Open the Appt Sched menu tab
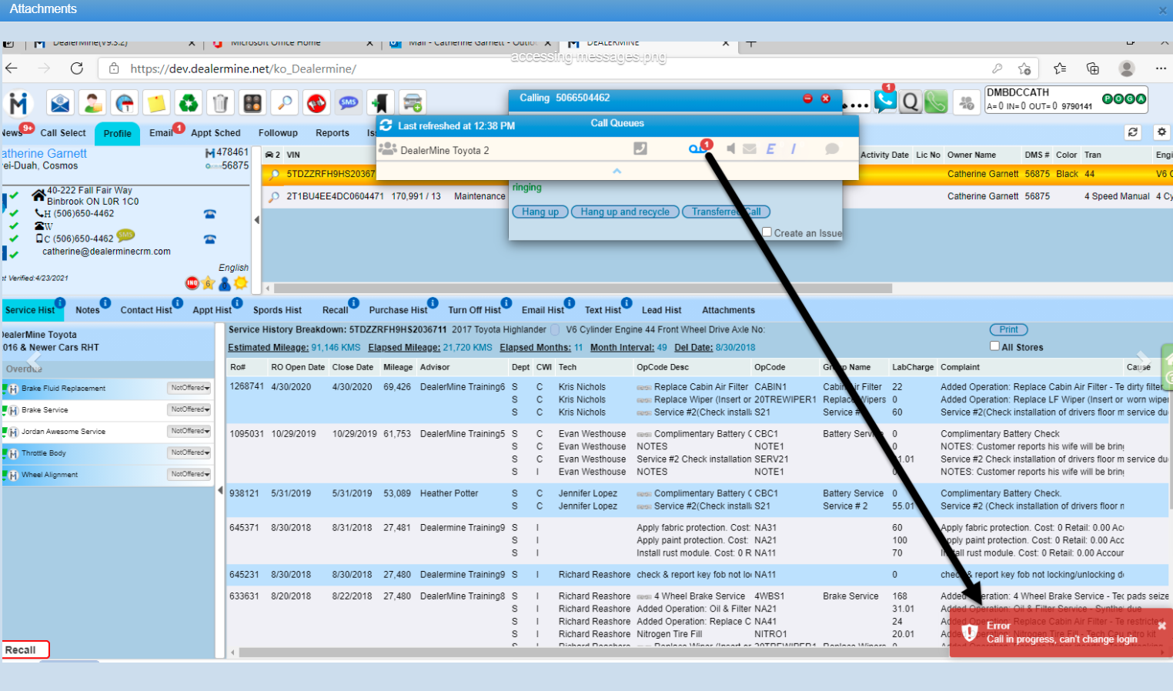 click(216, 133)
